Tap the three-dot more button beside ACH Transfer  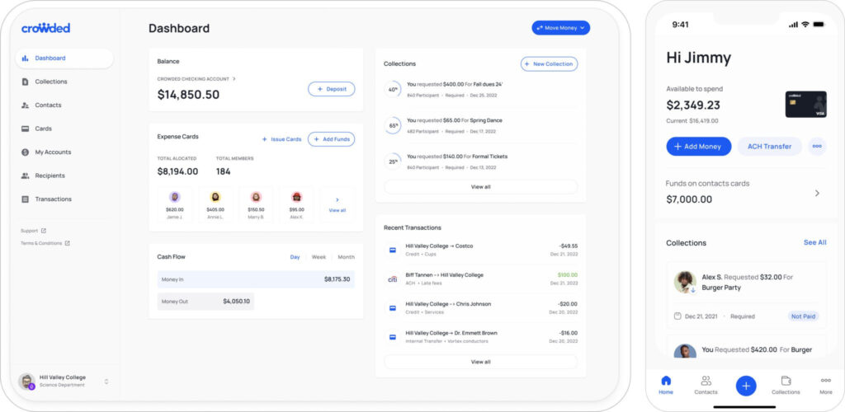point(817,147)
